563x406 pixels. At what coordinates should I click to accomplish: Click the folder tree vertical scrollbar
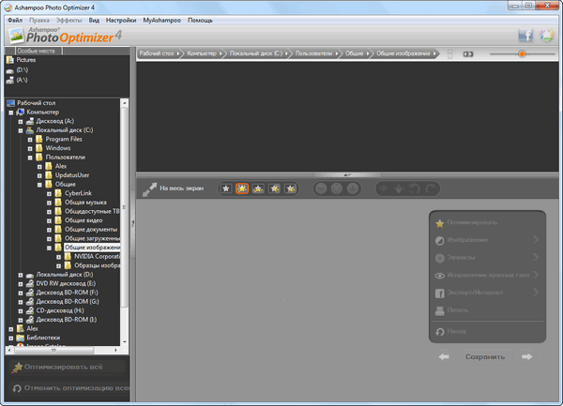(x=124, y=207)
